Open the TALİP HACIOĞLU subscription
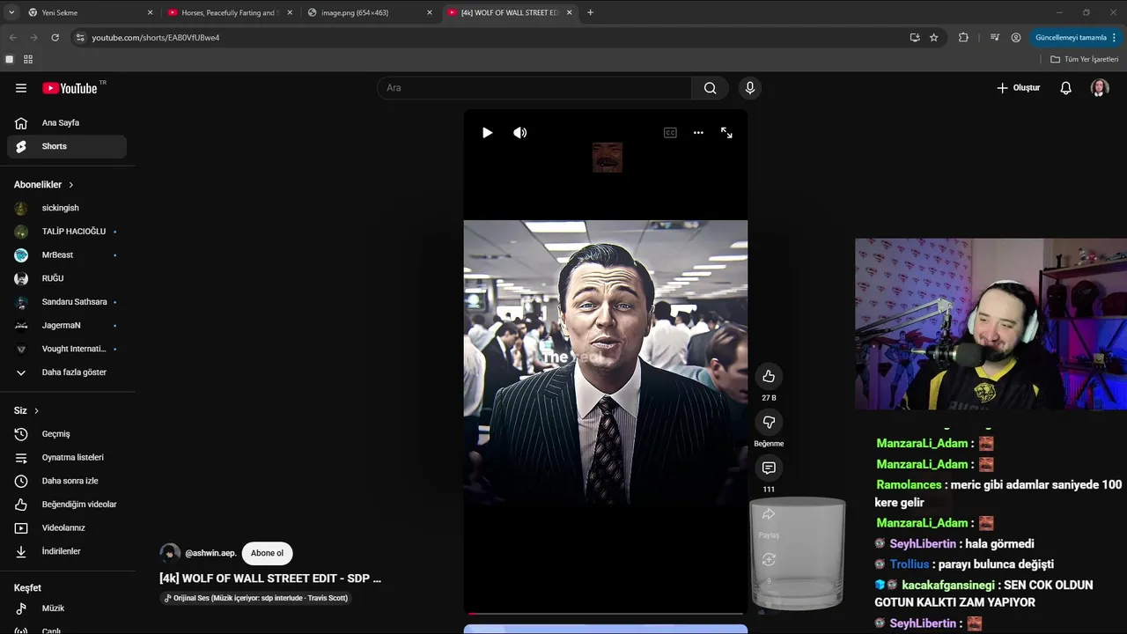Image resolution: width=1127 pixels, height=634 pixels. [67, 232]
